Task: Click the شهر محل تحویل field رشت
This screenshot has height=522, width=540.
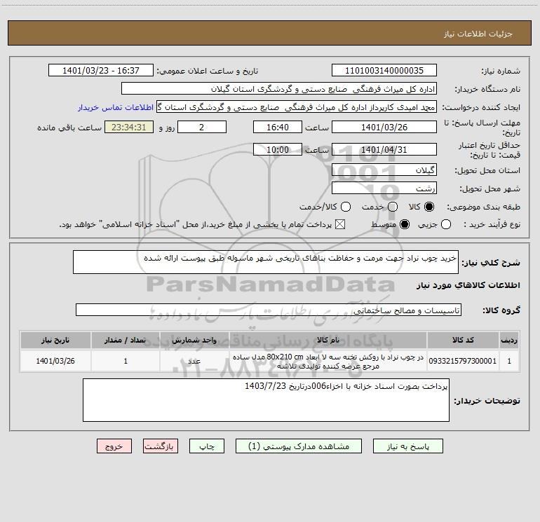Action: 384,188
